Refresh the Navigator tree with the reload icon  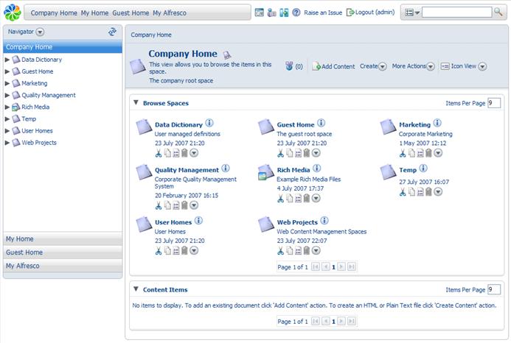tap(112, 32)
